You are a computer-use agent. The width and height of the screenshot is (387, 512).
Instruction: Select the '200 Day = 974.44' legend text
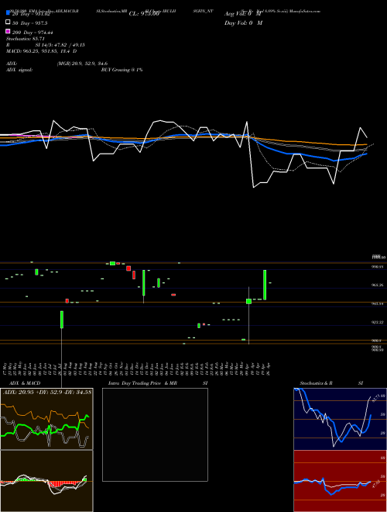click(33, 33)
